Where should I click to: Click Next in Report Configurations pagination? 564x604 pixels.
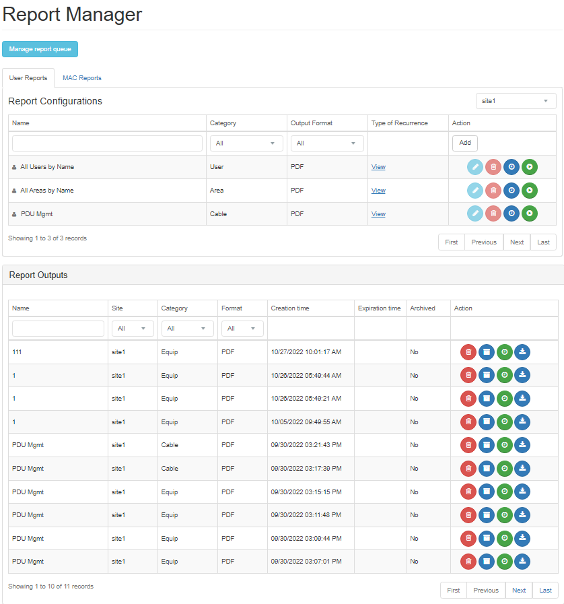click(517, 242)
